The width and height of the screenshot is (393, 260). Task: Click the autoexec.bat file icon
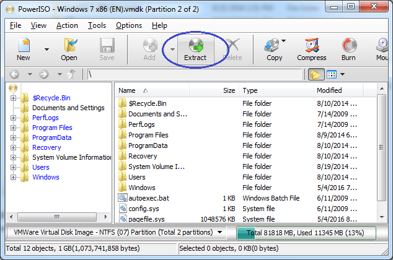[x=122, y=198]
